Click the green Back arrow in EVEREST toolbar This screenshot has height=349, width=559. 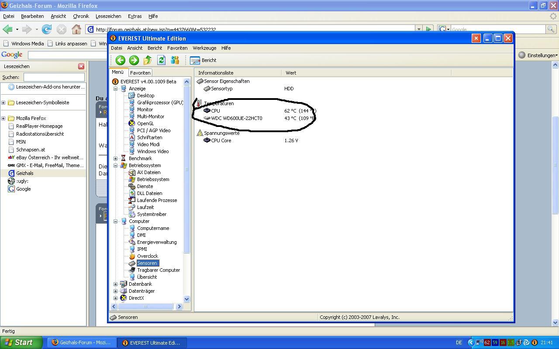click(x=121, y=60)
